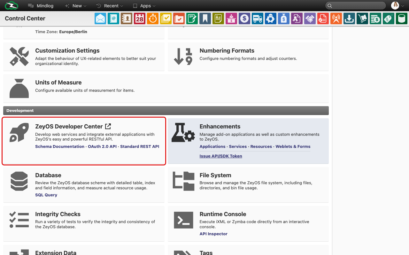Open the download tray icon
409x255 pixels.
tap(349, 18)
